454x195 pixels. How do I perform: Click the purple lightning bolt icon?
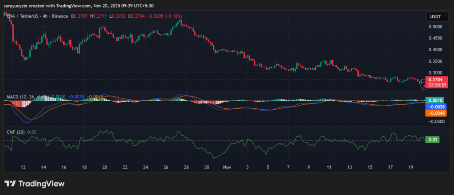coord(423,86)
